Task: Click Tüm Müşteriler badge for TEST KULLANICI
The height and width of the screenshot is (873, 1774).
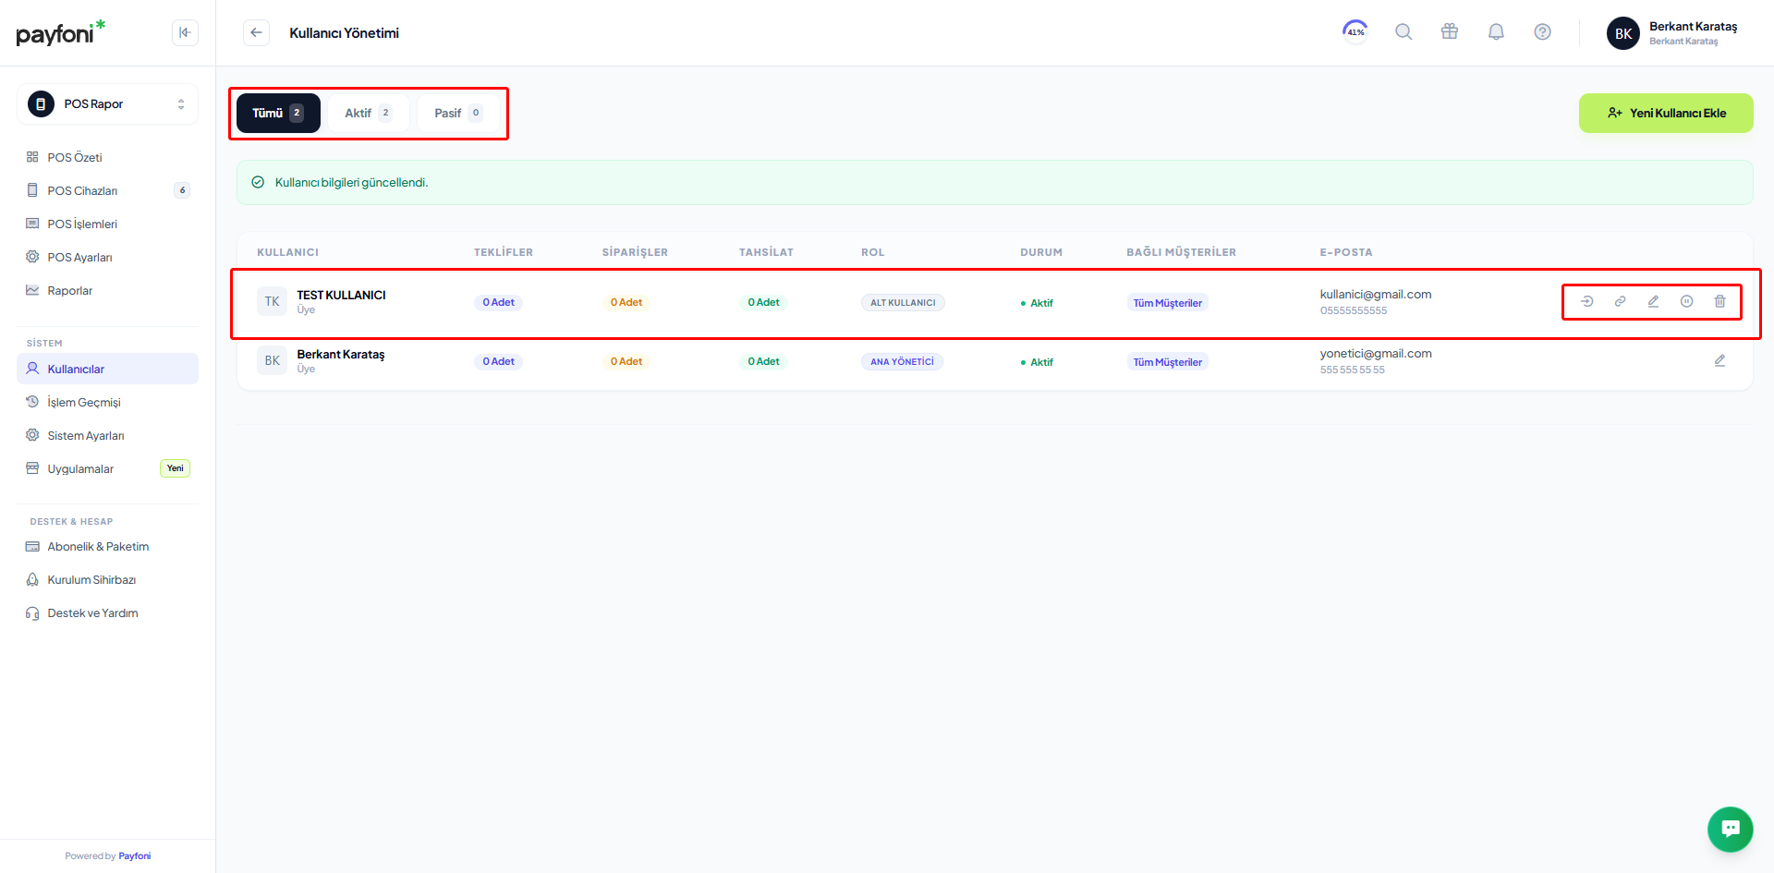Action: coord(1168,303)
